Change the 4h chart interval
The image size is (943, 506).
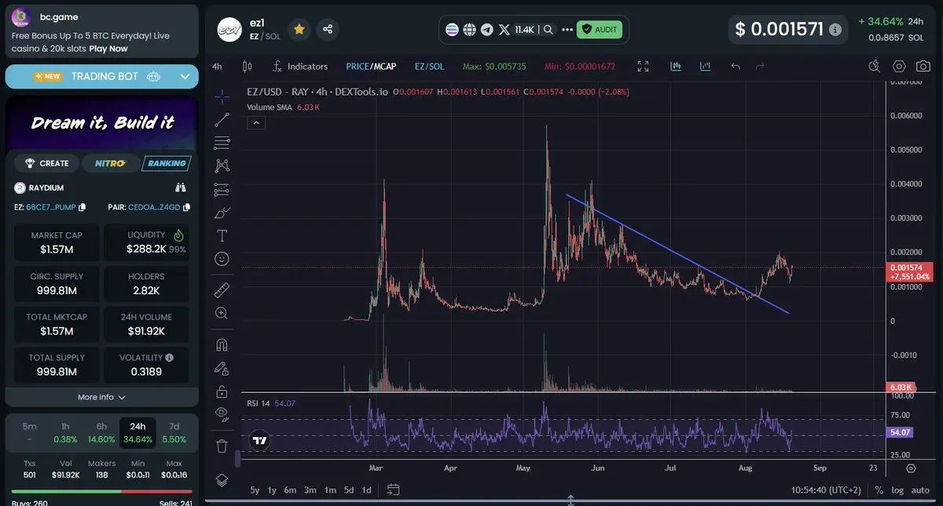click(217, 67)
